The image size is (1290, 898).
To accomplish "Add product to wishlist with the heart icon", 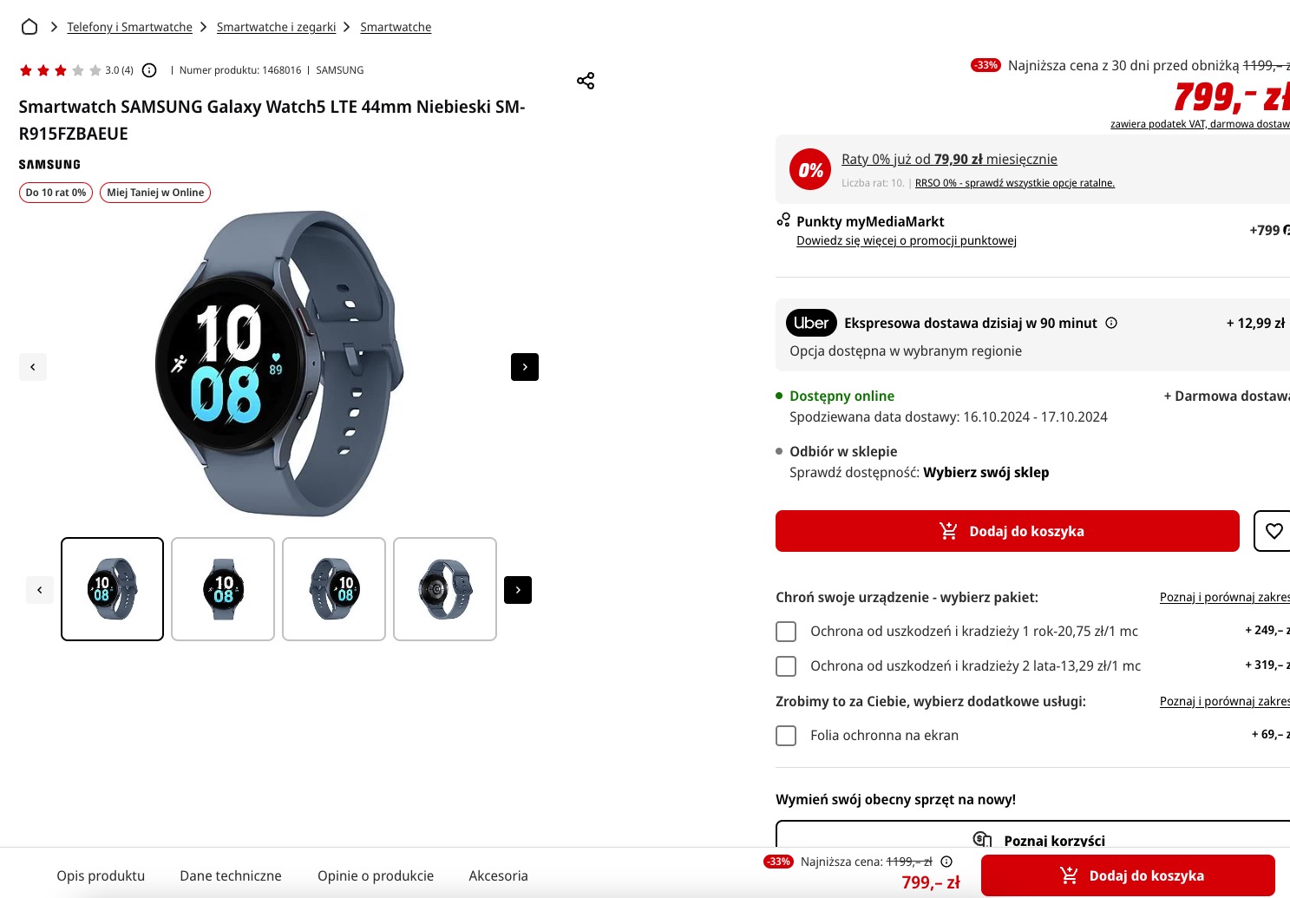I will coord(1274,531).
